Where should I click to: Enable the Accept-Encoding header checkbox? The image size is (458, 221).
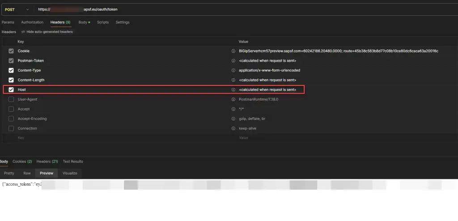click(11, 119)
